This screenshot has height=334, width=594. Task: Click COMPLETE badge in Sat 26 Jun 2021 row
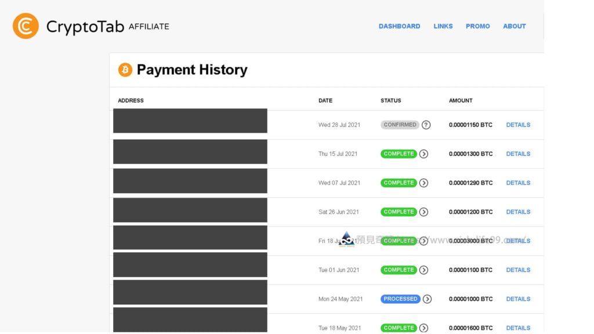tap(399, 212)
